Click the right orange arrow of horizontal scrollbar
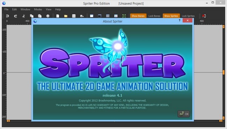Image resolution: width=227 pixels, height=129 pixels. 221,121
